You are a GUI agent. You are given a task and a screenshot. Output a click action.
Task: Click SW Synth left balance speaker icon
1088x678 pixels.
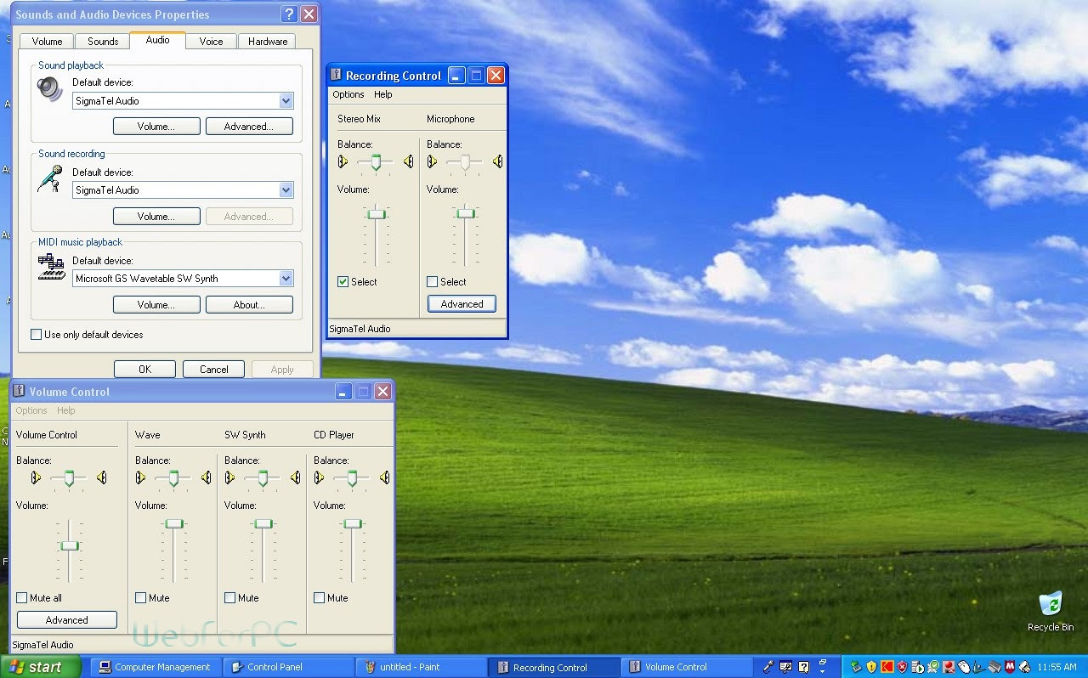pyautogui.click(x=230, y=477)
